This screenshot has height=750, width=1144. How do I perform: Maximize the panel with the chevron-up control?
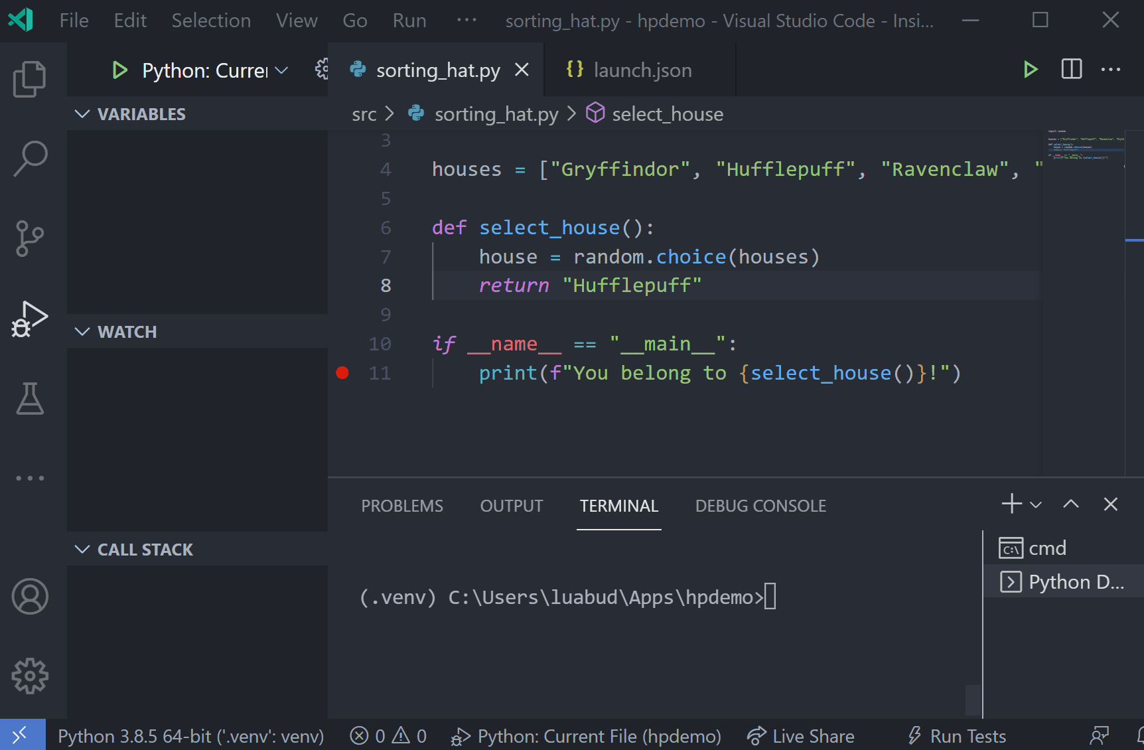point(1070,504)
